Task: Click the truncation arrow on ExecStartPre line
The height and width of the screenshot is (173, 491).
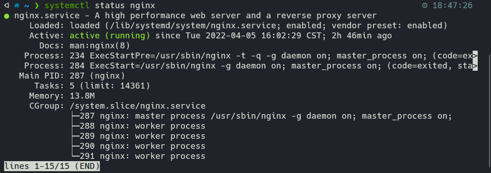Action: (x=475, y=56)
